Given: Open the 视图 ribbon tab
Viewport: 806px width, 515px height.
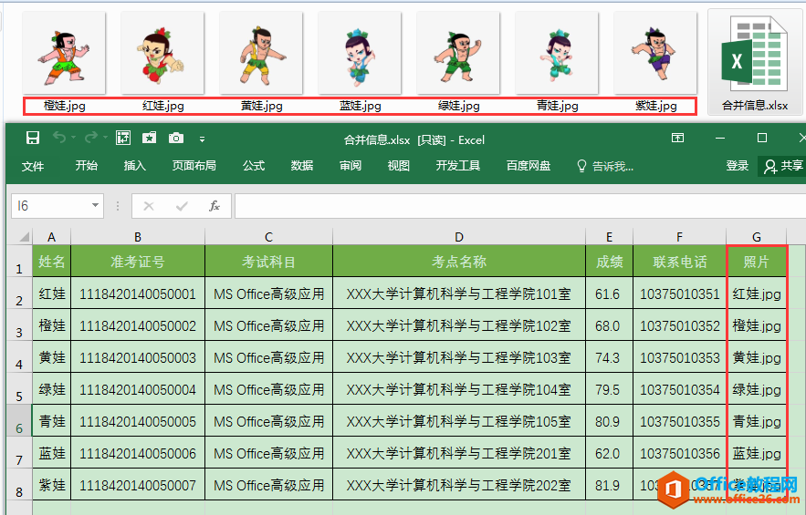Looking at the screenshot, I should pos(398,165).
